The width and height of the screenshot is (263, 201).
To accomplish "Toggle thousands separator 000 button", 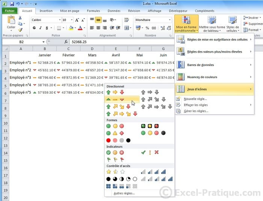I will [x=154, y=28].
